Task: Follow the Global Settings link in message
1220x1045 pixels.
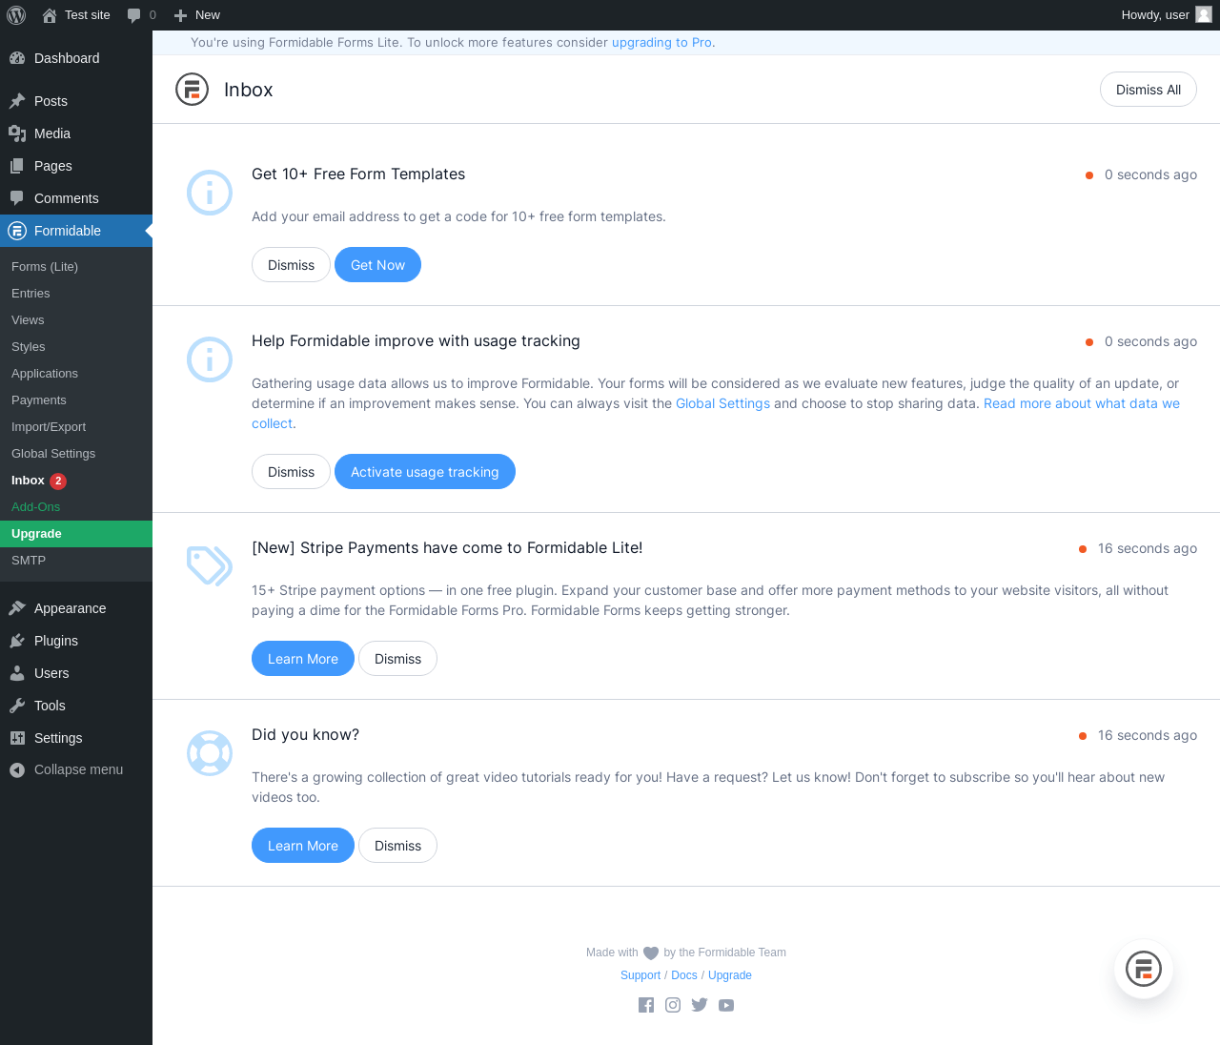Action: pos(722,403)
